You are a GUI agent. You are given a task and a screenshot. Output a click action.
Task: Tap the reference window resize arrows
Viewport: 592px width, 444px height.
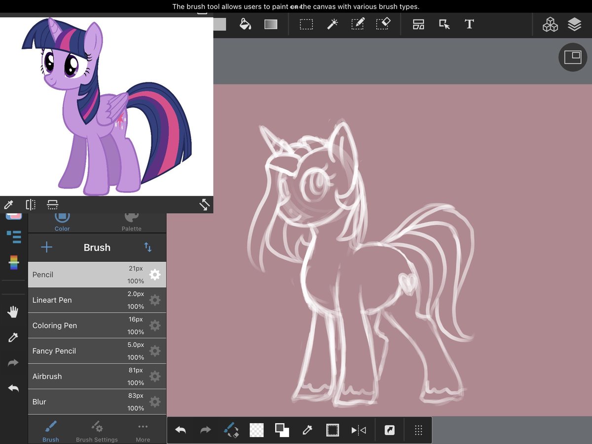(205, 204)
